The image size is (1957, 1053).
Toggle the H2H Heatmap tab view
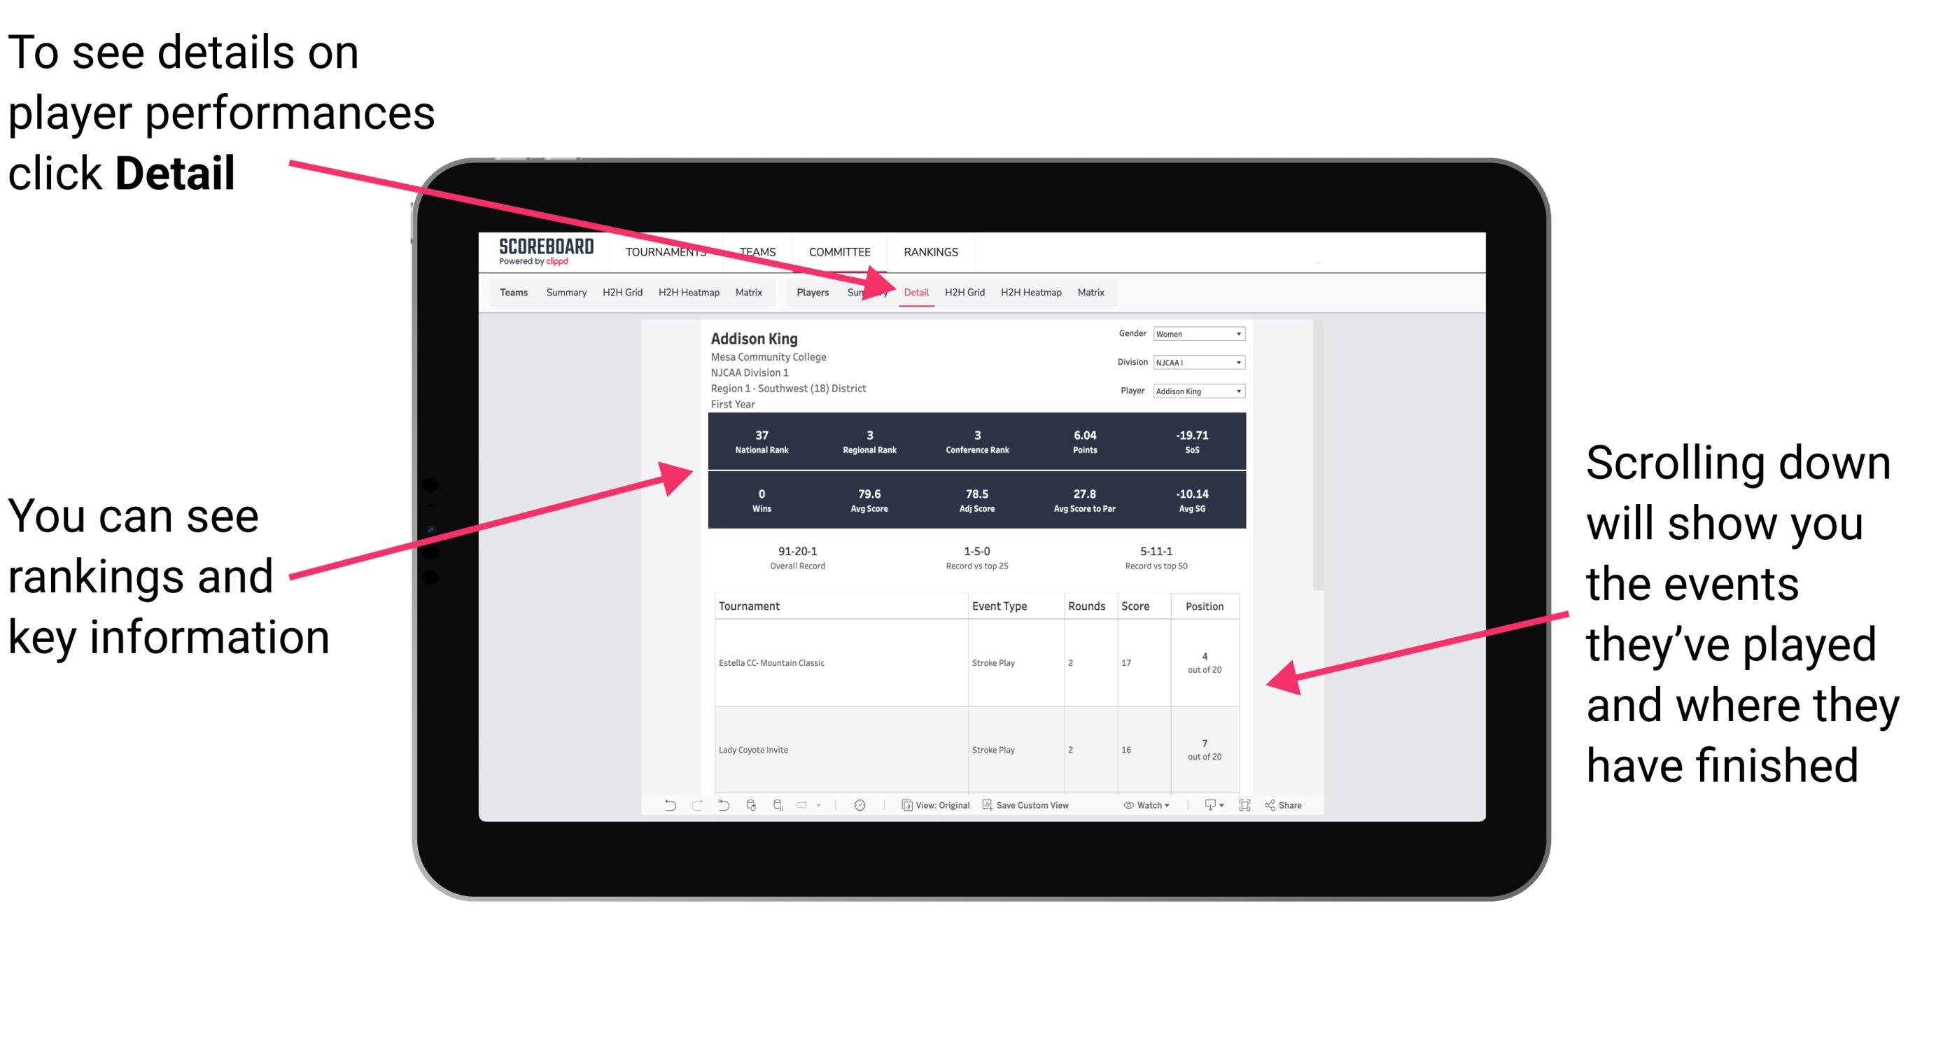(x=1030, y=292)
